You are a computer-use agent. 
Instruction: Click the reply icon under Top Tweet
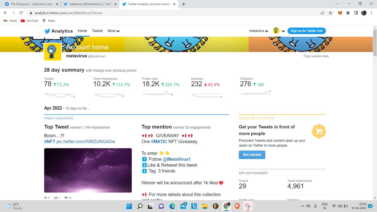[46, 198]
